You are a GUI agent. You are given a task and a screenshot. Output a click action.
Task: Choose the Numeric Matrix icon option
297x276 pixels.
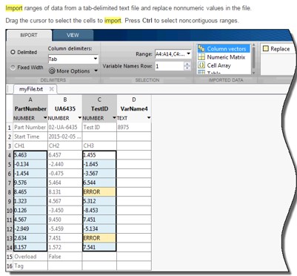point(201,57)
